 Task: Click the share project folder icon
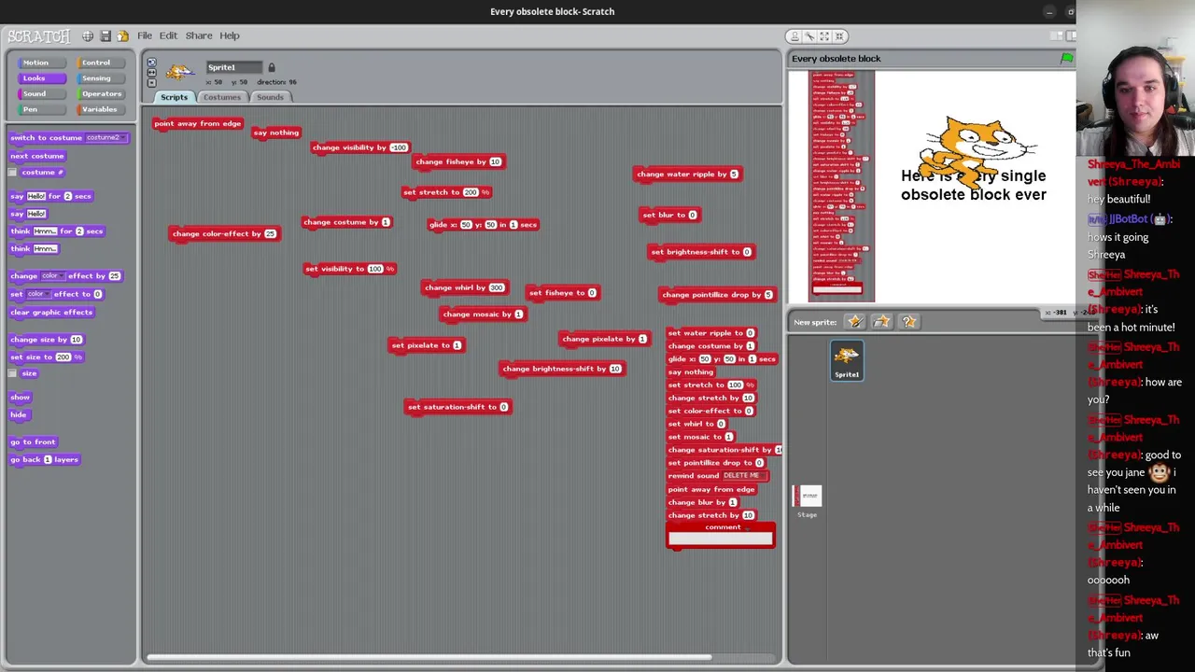click(122, 35)
